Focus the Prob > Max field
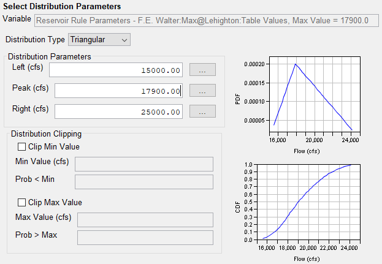Screen dimensions: 382x264 click(145, 237)
